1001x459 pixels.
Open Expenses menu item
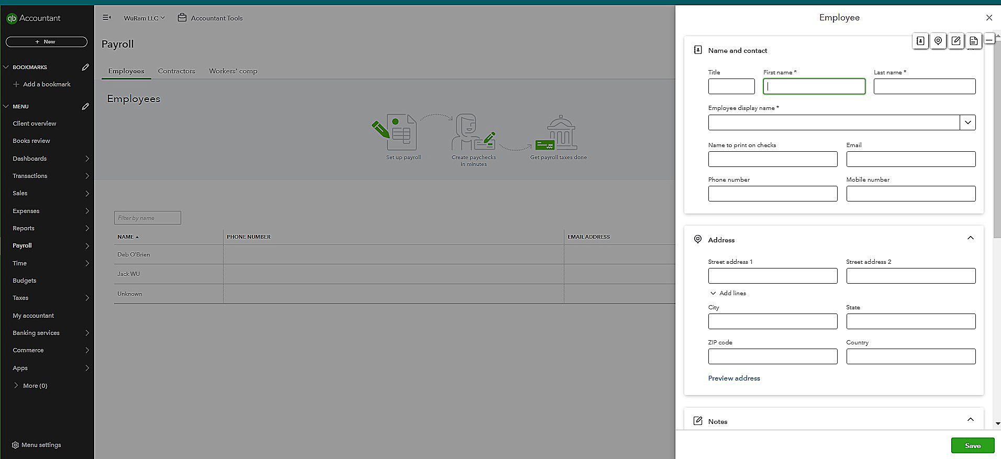coord(26,211)
